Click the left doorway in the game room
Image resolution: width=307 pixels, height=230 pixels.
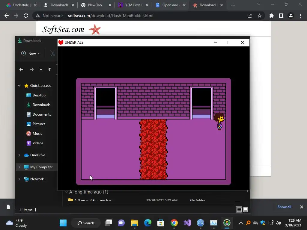pos(106,103)
